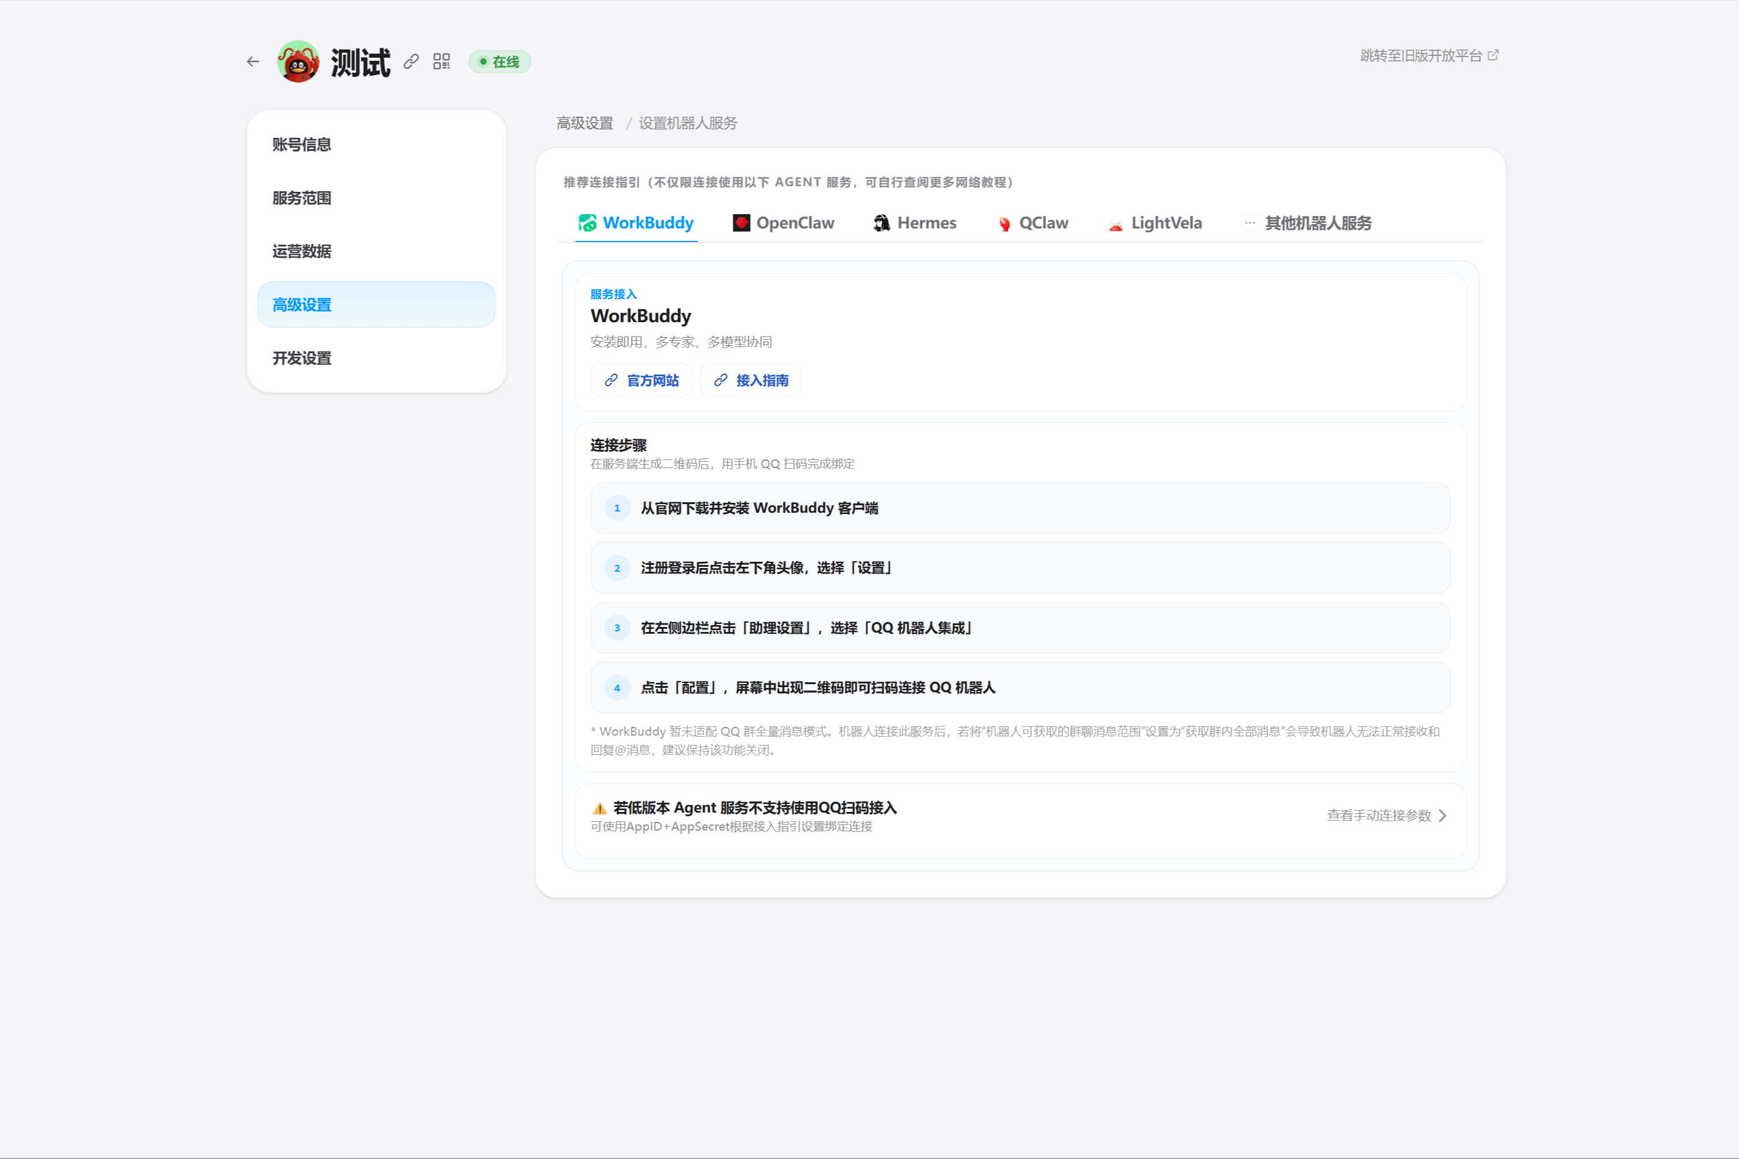Image resolution: width=1739 pixels, height=1159 pixels.
Task: Open the bot QR code icon
Action: [x=441, y=61]
